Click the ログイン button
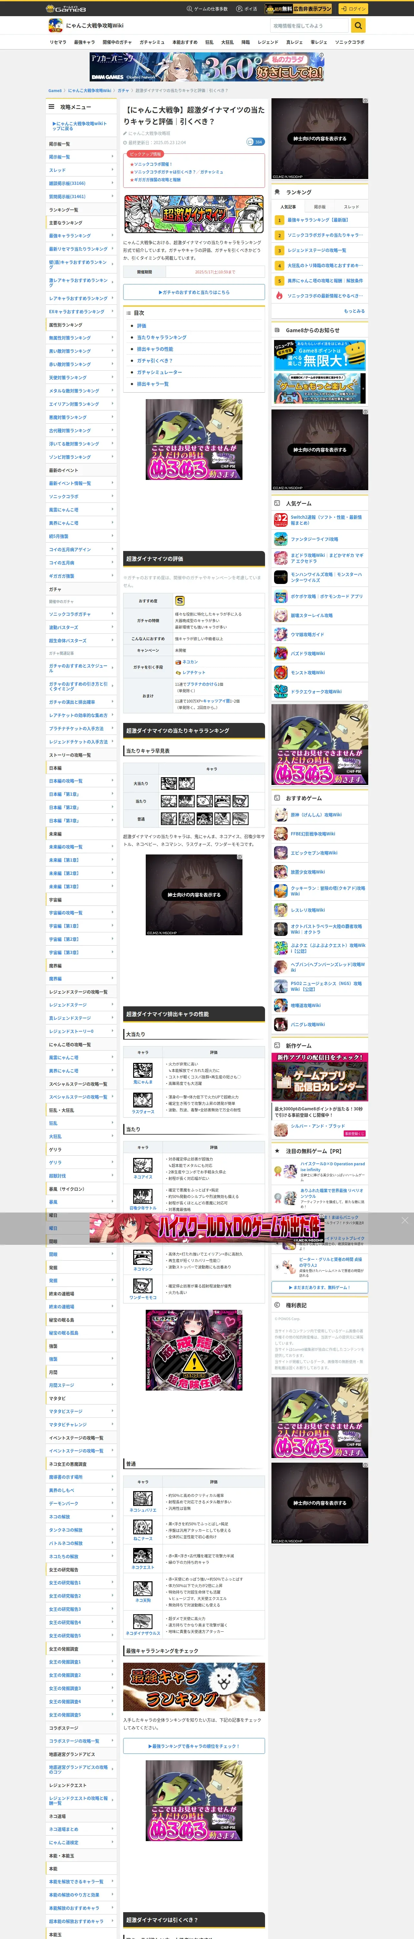This screenshot has width=414, height=1939. (352, 9)
